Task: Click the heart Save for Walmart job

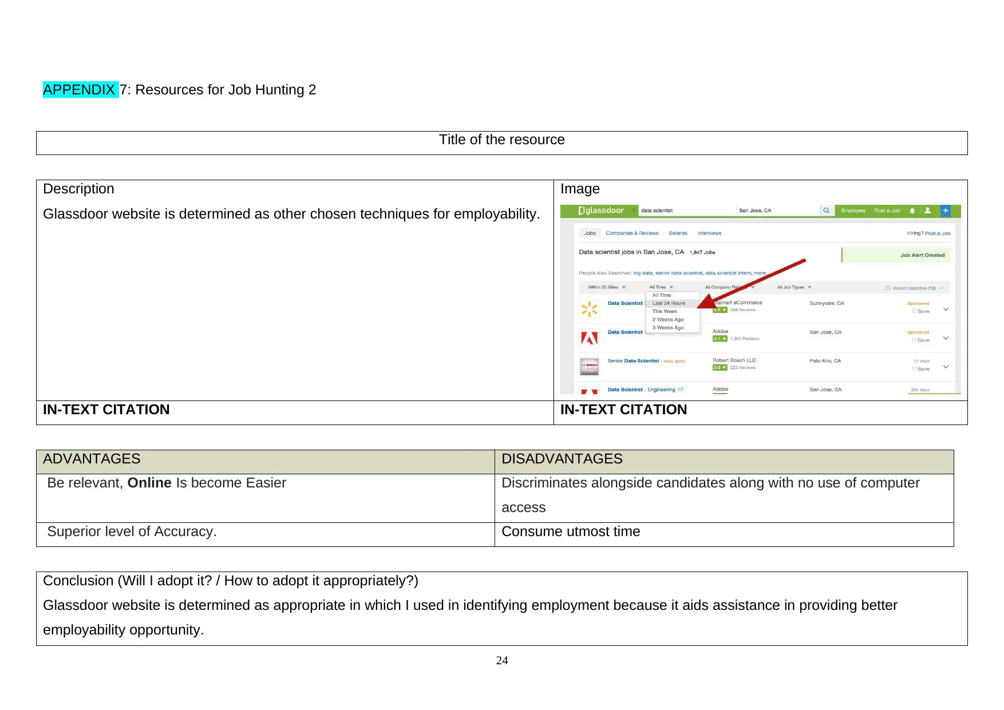Action: tap(920, 311)
